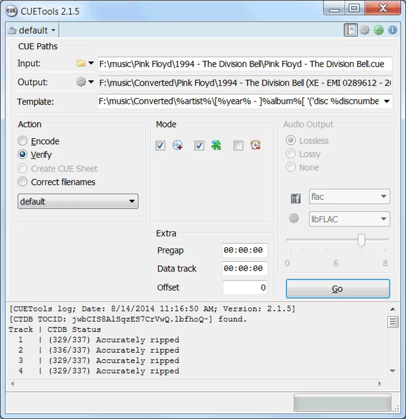Click the CUETools log date line

pyautogui.click(x=152, y=309)
